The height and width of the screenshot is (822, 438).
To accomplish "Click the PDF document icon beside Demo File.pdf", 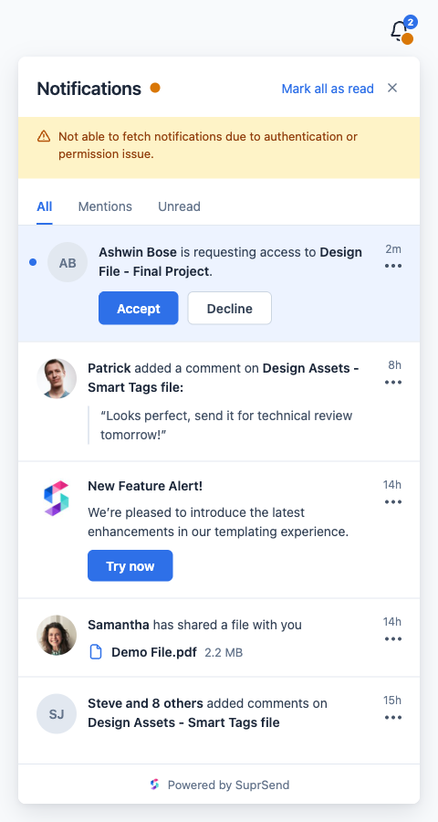I will (95, 652).
